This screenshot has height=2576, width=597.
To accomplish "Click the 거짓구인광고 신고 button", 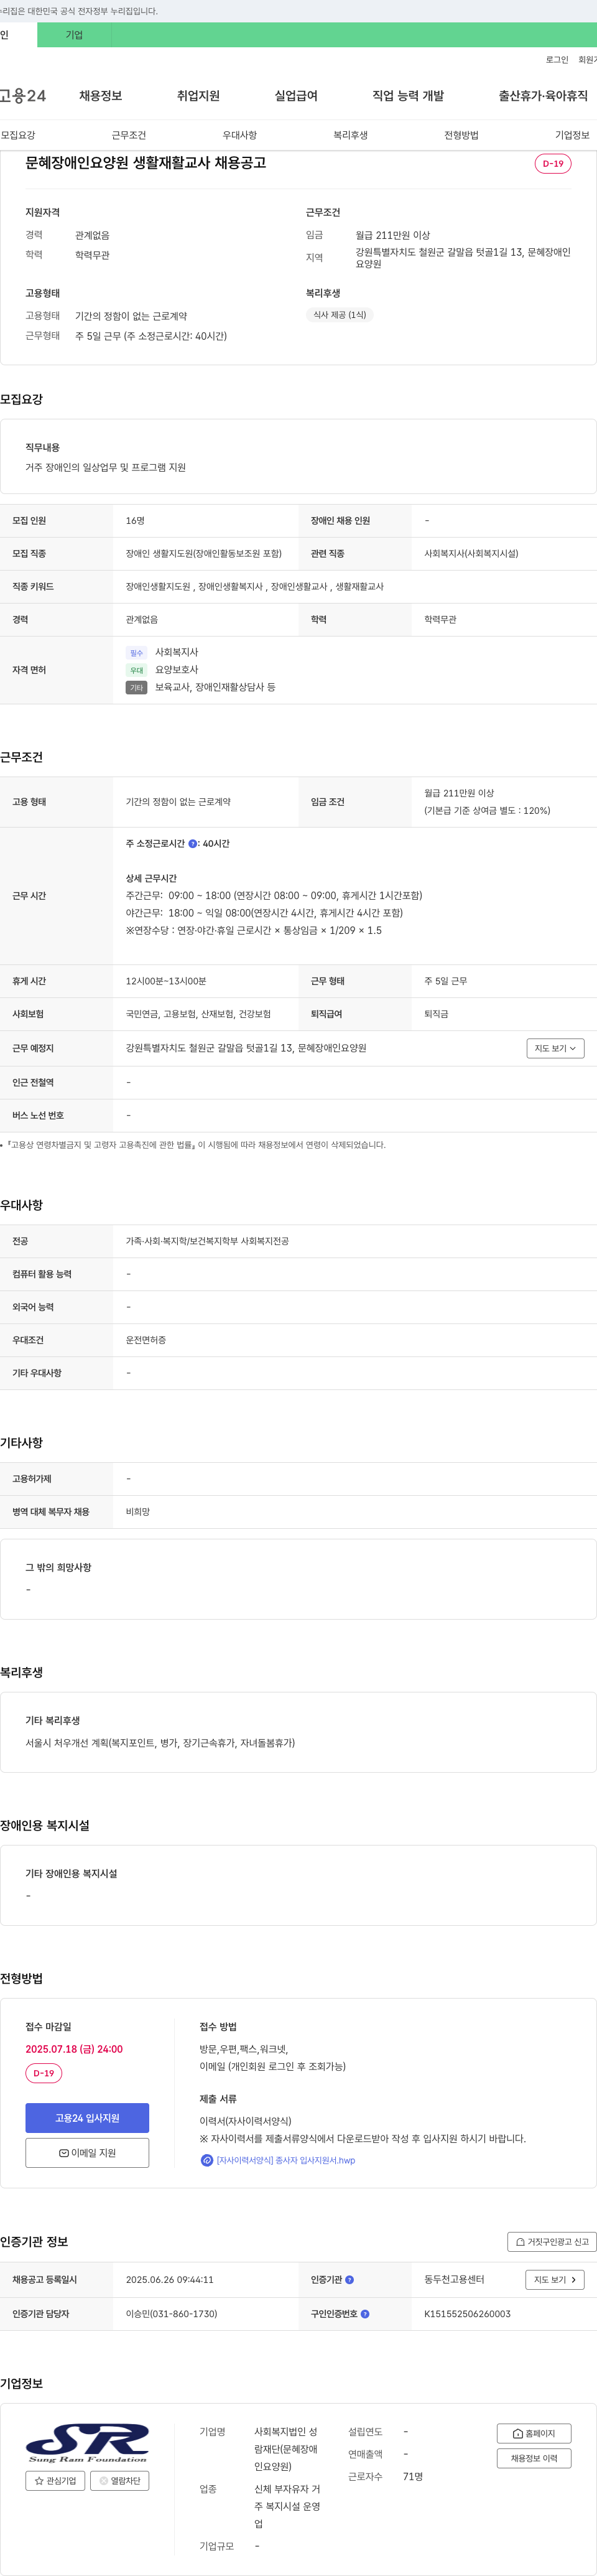I will click(x=552, y=2242).
